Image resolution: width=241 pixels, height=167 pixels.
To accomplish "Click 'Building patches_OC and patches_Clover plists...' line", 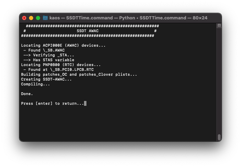I will (x=79, y=74).
